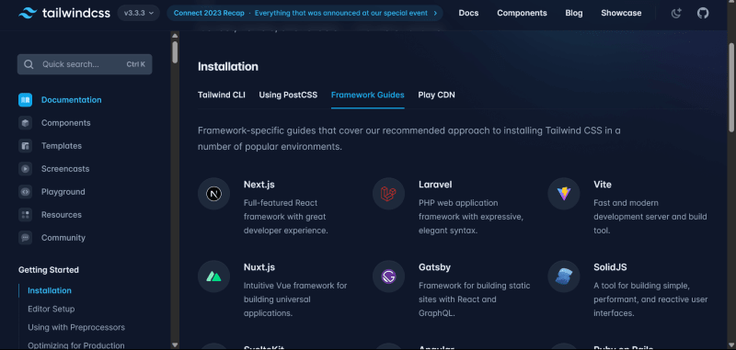
Task: Open the SolidJS guide title
Action: pyautogui.click(x=610, y=267)
